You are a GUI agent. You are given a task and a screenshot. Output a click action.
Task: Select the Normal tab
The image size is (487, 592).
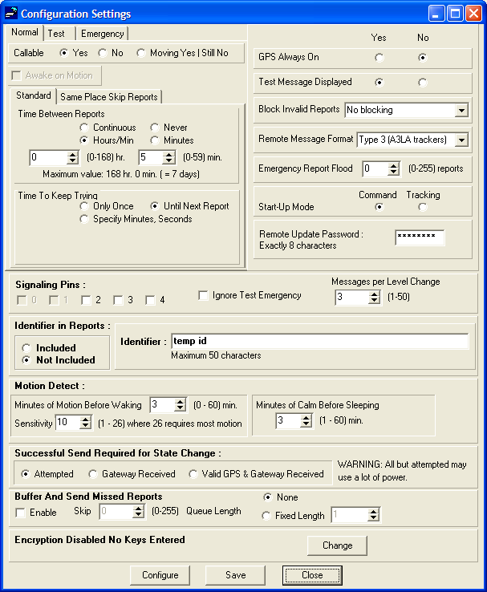pos(25,32)
